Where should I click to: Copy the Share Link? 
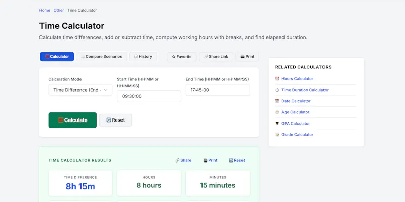pyautogui.click(x=216, y=57)
